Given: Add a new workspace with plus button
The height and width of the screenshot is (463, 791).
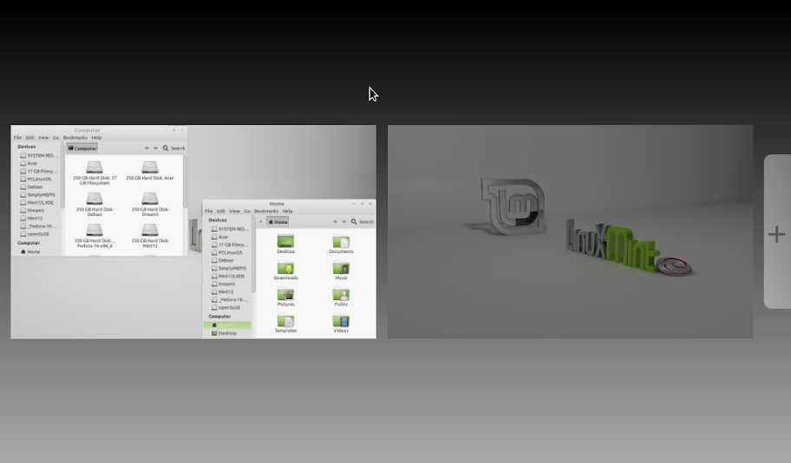Looking at the screenshot, I should 776,234.
